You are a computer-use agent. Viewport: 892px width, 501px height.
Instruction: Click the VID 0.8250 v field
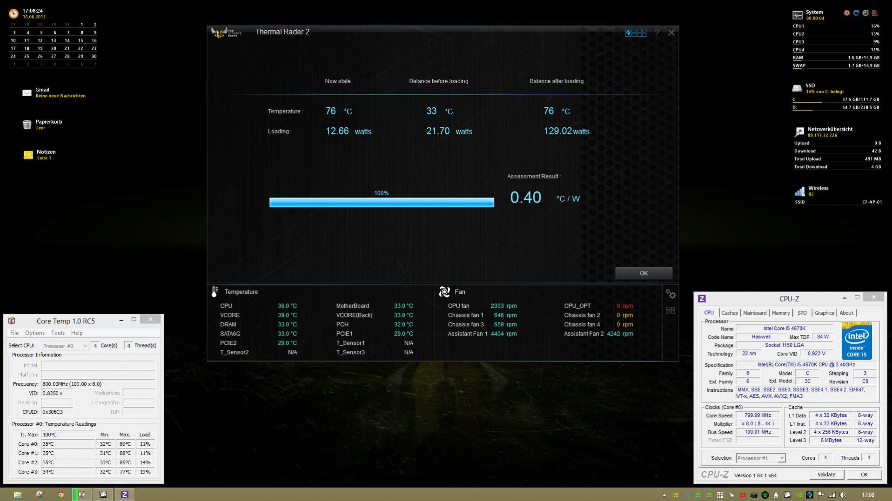[x=57, y=393]
